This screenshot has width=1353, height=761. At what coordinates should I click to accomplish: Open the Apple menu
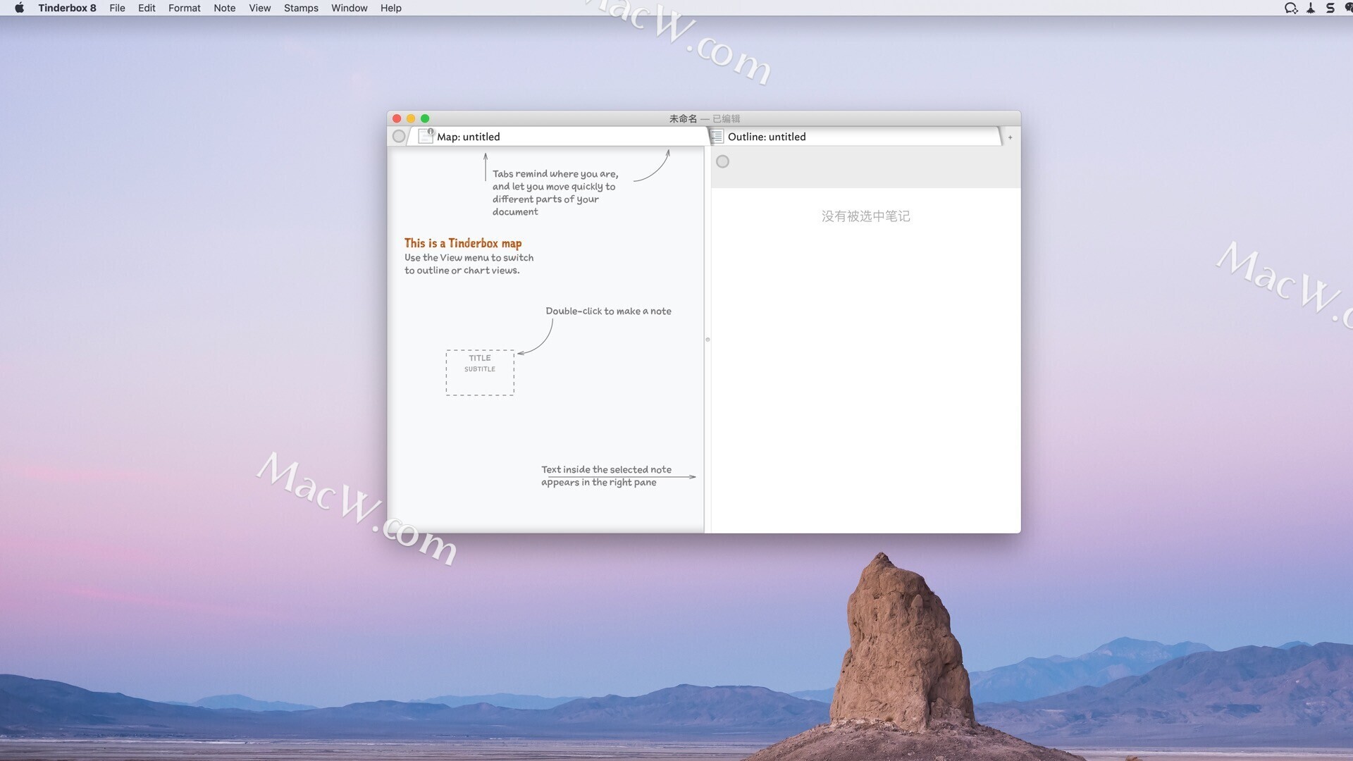pyautogui.click(x=19, y=8)
